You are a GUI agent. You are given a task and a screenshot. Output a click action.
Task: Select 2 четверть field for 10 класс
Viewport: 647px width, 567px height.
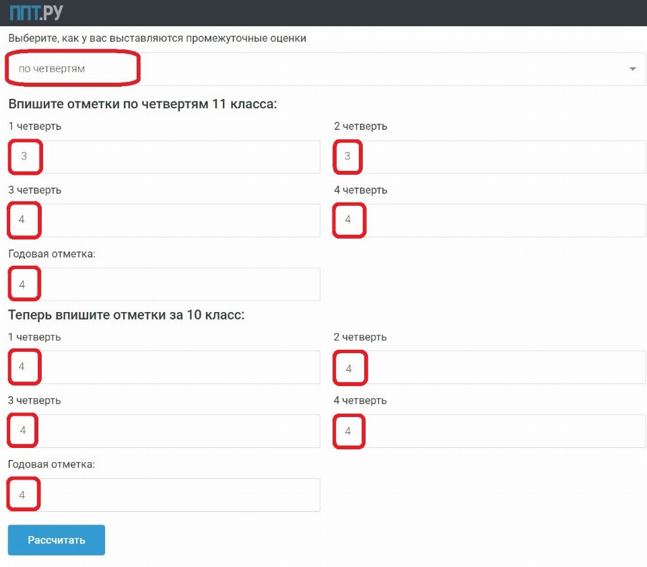pyautogui.click(x=489, y=367)
